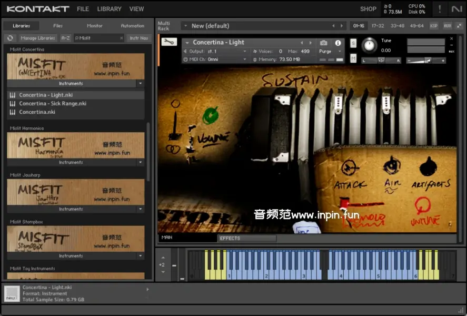467x316 pixels.
Task: Open Misfit Concertina Instruments dropdown arrow
Action: 140,83
